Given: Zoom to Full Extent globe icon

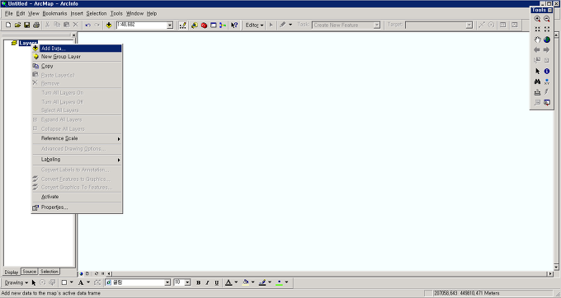Looking at the screenshot, I should click(547, 40).
